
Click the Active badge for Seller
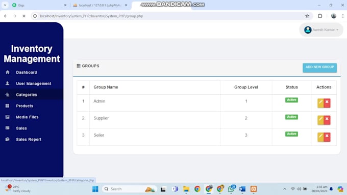point(291,134)
